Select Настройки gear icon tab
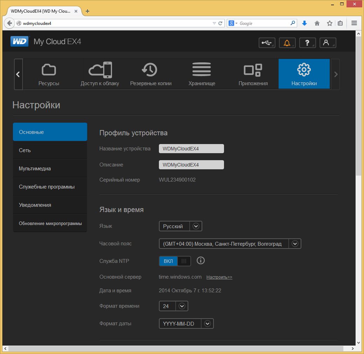 pyautogui.click(x=304, y=74)
